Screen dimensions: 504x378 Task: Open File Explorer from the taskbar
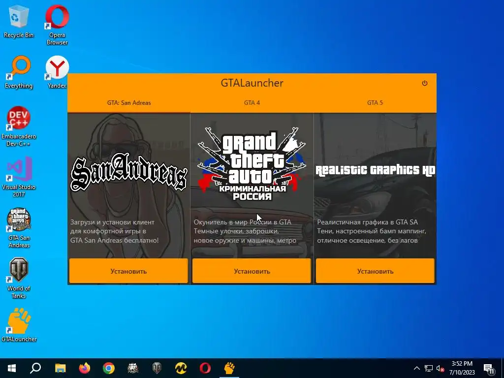click(60, 368)
